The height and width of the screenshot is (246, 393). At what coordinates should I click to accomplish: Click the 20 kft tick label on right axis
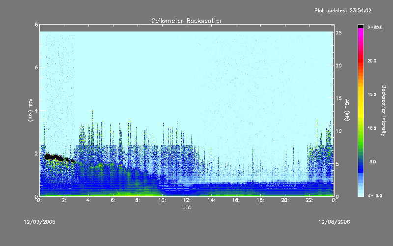point(339,65)
